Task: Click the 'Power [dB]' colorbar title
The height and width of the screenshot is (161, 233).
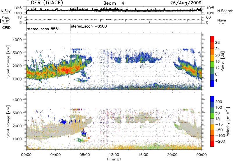Action: [222, 61]
